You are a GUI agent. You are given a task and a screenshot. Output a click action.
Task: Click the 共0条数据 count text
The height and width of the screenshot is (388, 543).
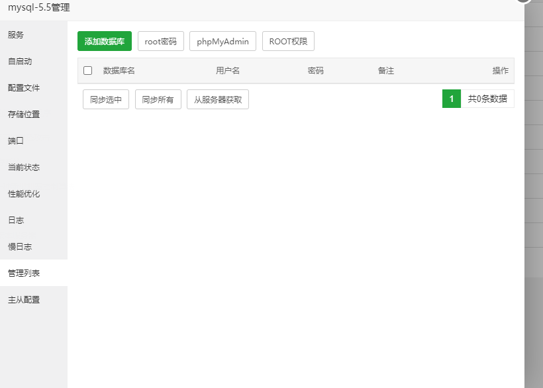click(x=487, y=99)
